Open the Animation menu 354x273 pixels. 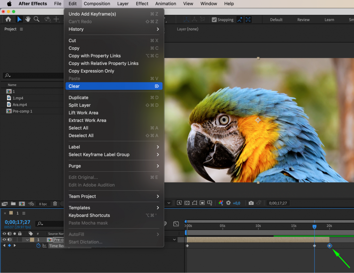[x=166, y=4]
